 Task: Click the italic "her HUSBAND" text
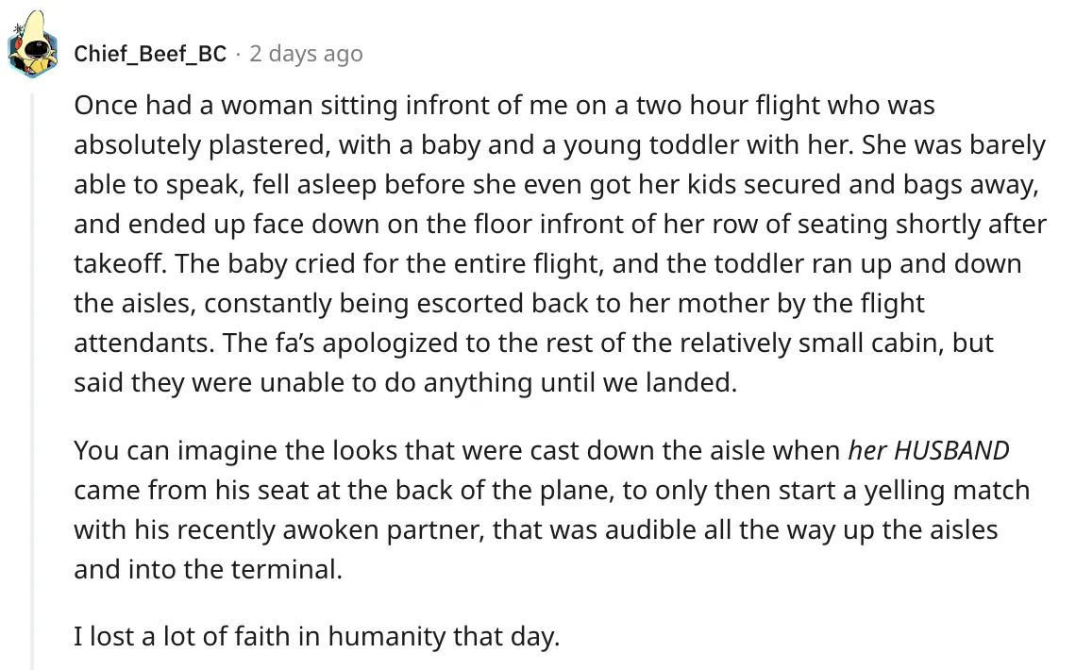(x=929, y=450)
